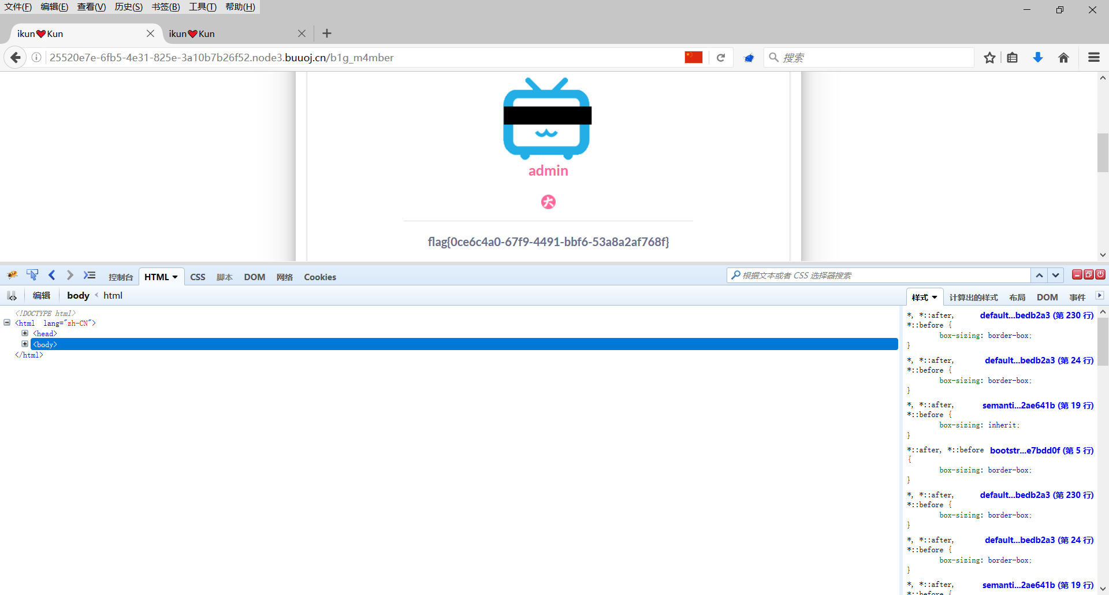Open the 历史(S) menu
1109x595 pixels.
pyautogui.click(x=128, y=7)
